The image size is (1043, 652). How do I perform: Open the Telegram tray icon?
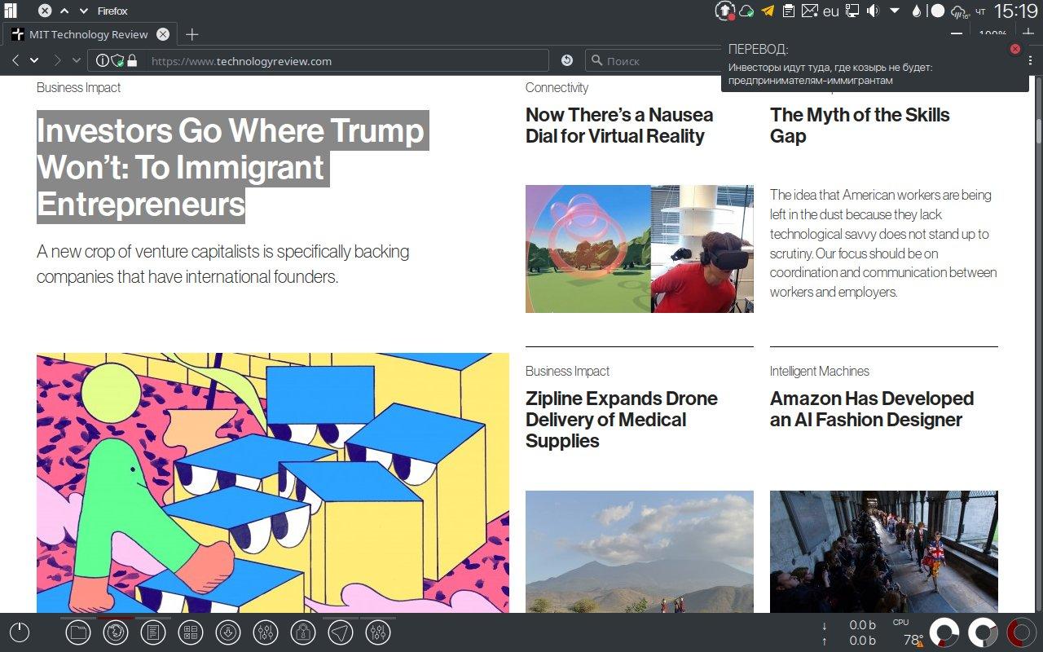pos(767,11)
